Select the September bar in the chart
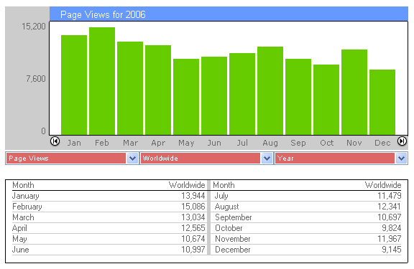The height and width of the screenshot is (269, 414). pos(298,97)
